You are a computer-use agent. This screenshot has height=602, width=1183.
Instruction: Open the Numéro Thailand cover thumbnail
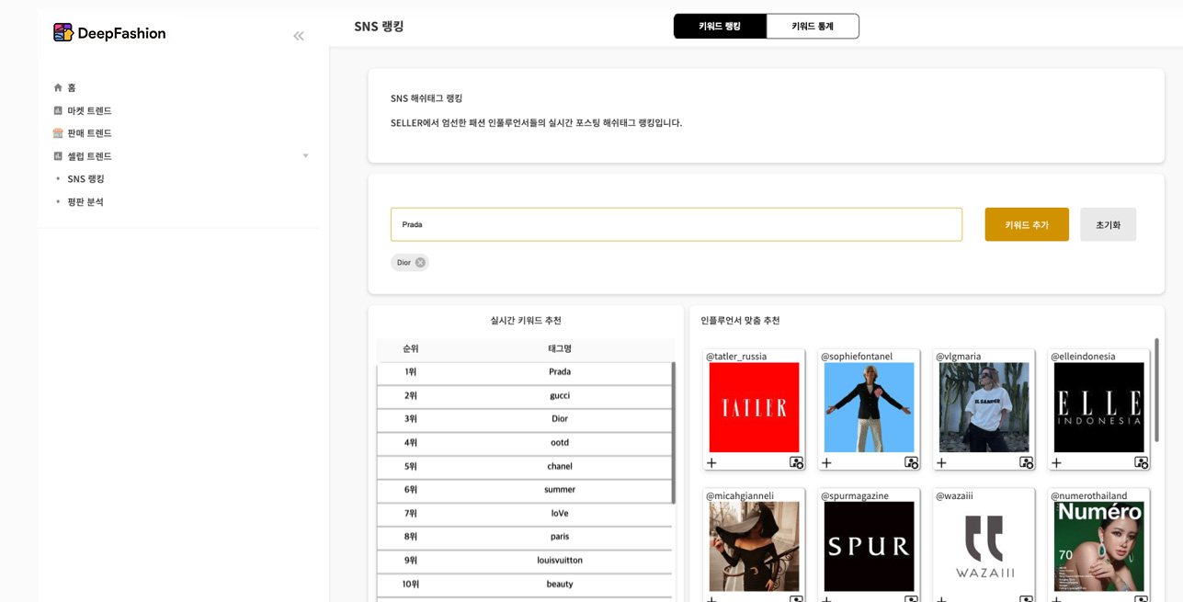(1098, 547)
